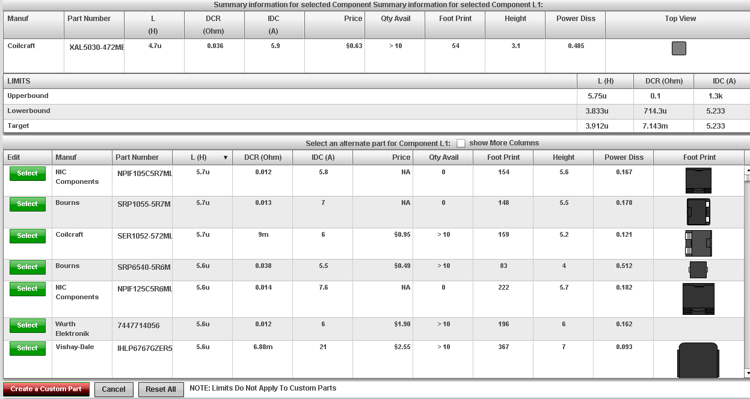Viewport: 750px width, 399px height.
Task: Select the Vishay-Dale IHLP6767GZER part
Action: (x=27, y=348)
